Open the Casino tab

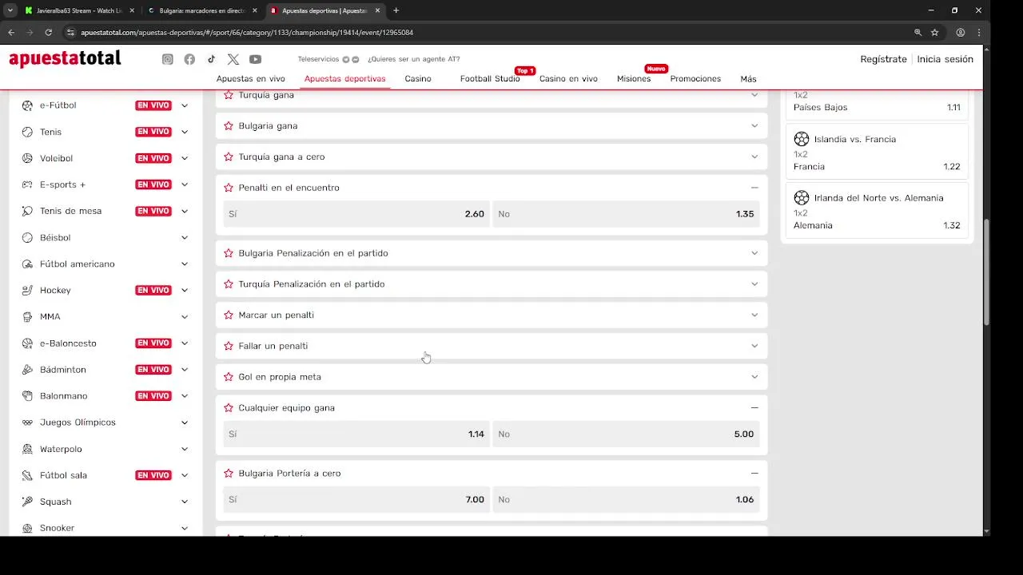point(418,78)
